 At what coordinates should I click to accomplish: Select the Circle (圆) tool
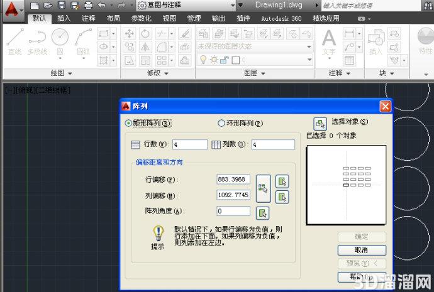click(60, 41)
